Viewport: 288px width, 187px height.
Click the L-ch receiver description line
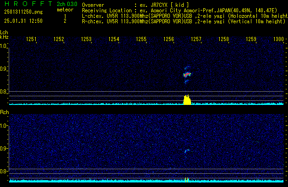[x=185, y=16]
